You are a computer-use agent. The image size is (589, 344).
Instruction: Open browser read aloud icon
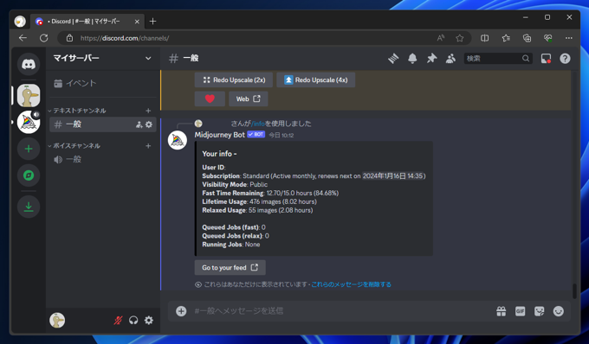click(x=441, y=38)
